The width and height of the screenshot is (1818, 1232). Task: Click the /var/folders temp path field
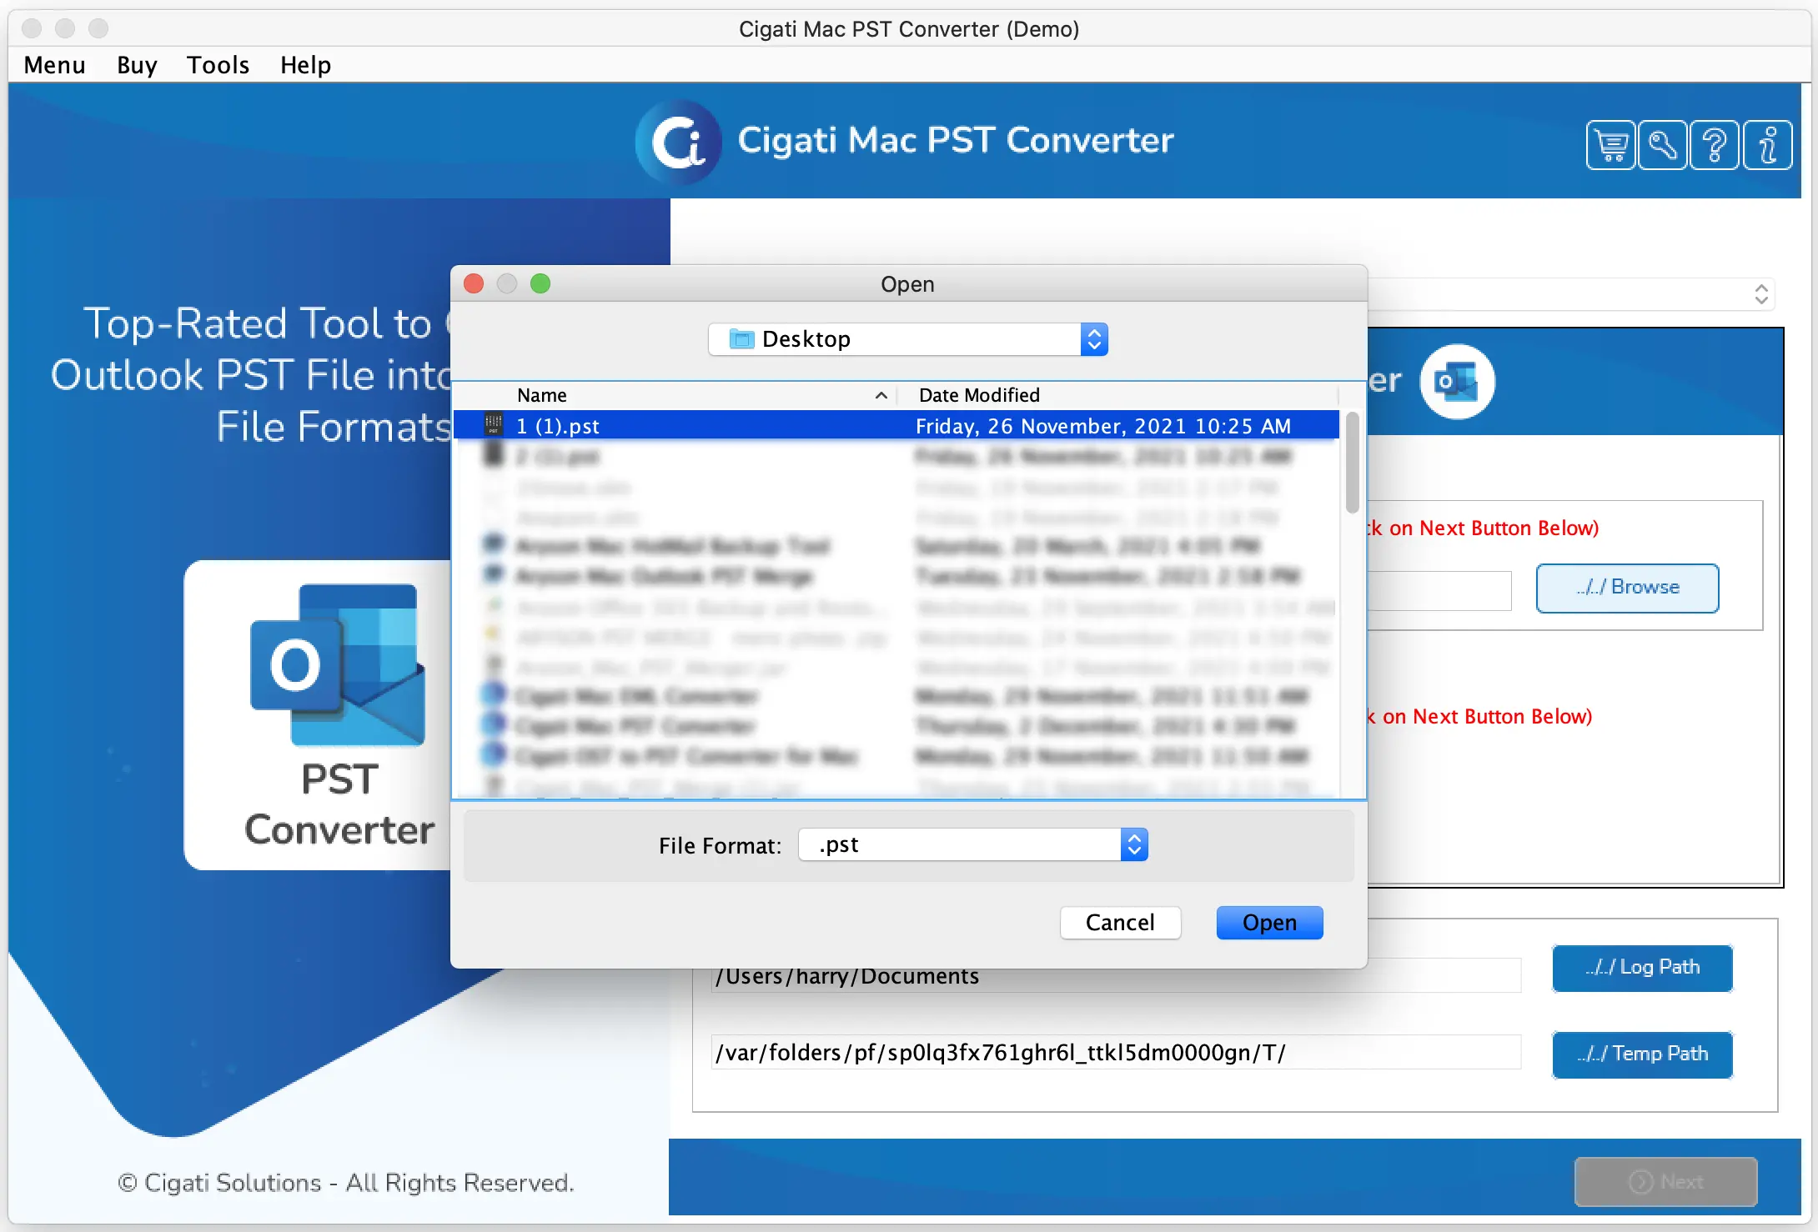[x=1116, y=1053]
